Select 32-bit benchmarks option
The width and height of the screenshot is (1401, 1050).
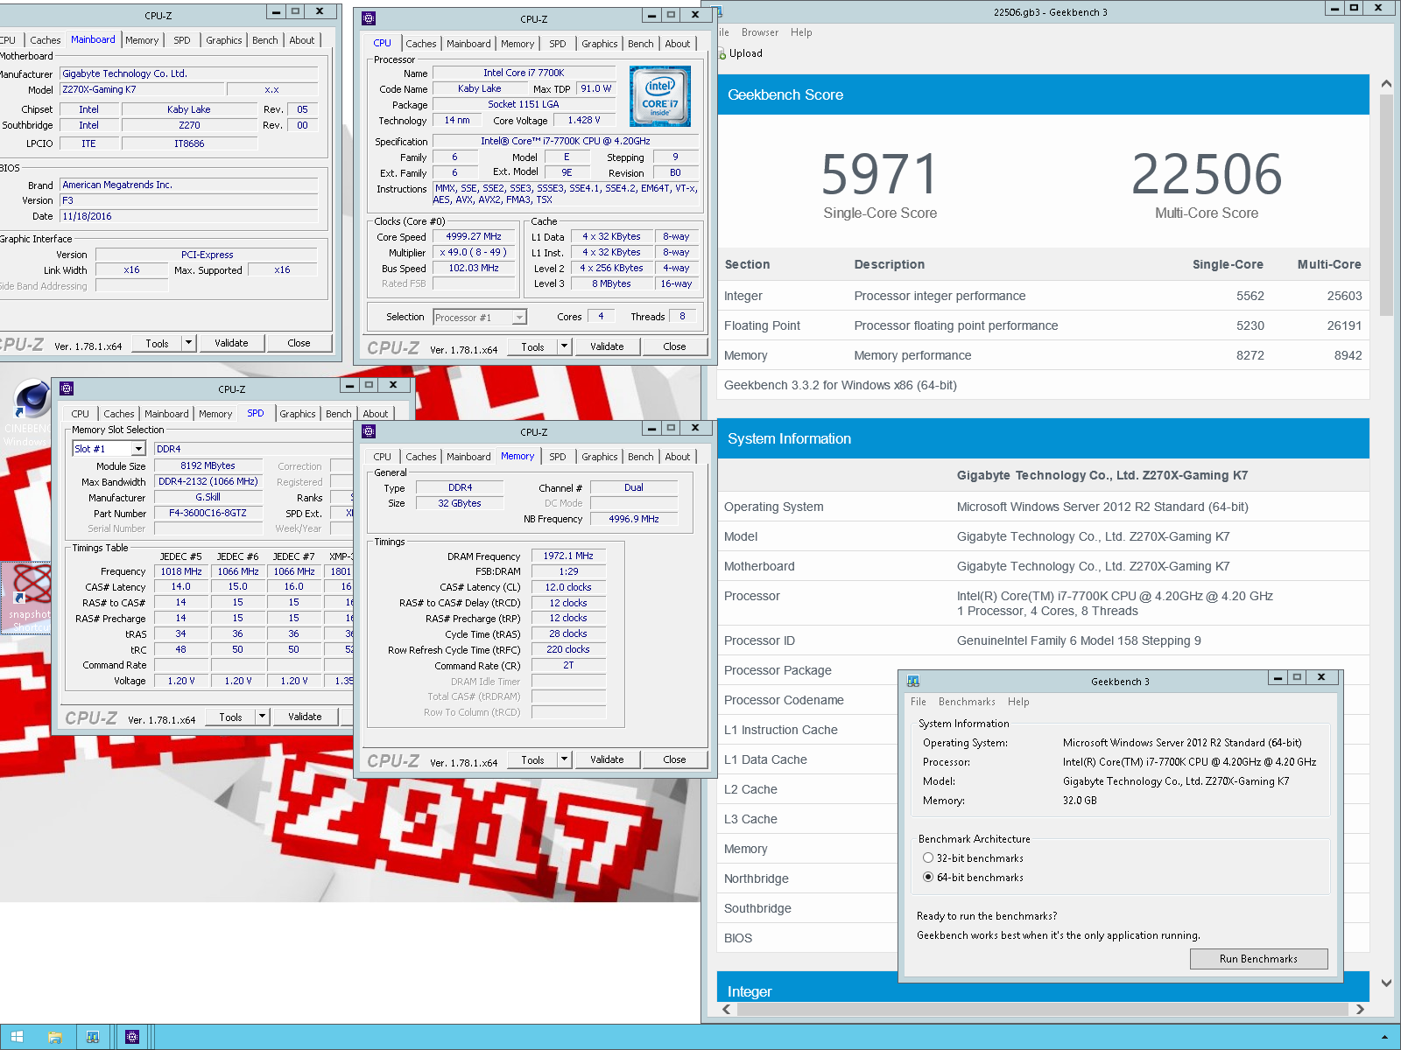(928, 858)
